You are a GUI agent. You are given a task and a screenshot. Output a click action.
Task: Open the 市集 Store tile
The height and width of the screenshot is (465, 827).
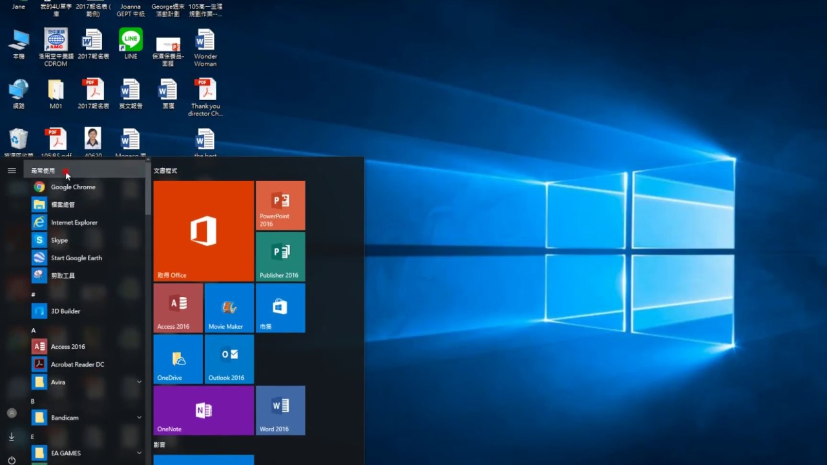pos(280,308)
